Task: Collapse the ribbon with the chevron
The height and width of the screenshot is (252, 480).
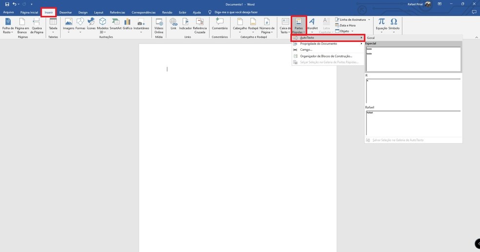Action: click(476, 38)
